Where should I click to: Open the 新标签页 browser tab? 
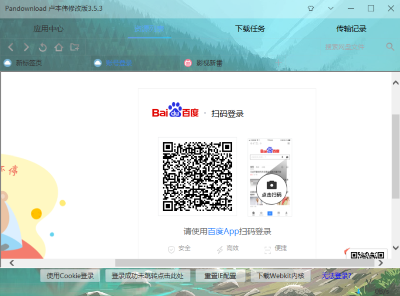point(46,63)
